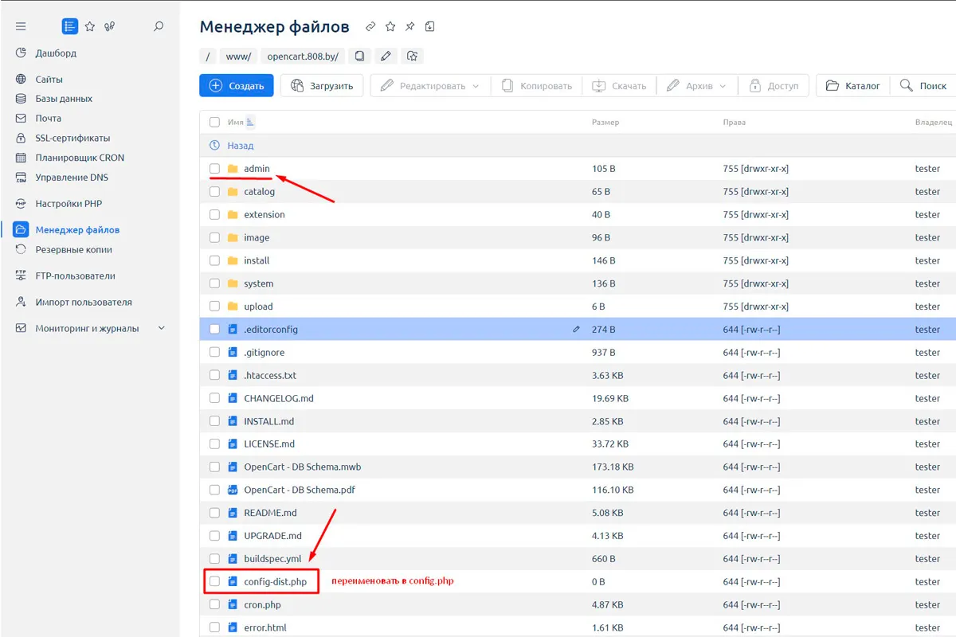Click the hamburger menu icon in sidebar
The height and width of the screenshot is (637, 956).
21,26
